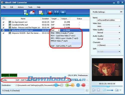Uncheck ComeBackToMe.mp4 checkbox
This screenshot has width=125, height=95.
click(3, 25)
